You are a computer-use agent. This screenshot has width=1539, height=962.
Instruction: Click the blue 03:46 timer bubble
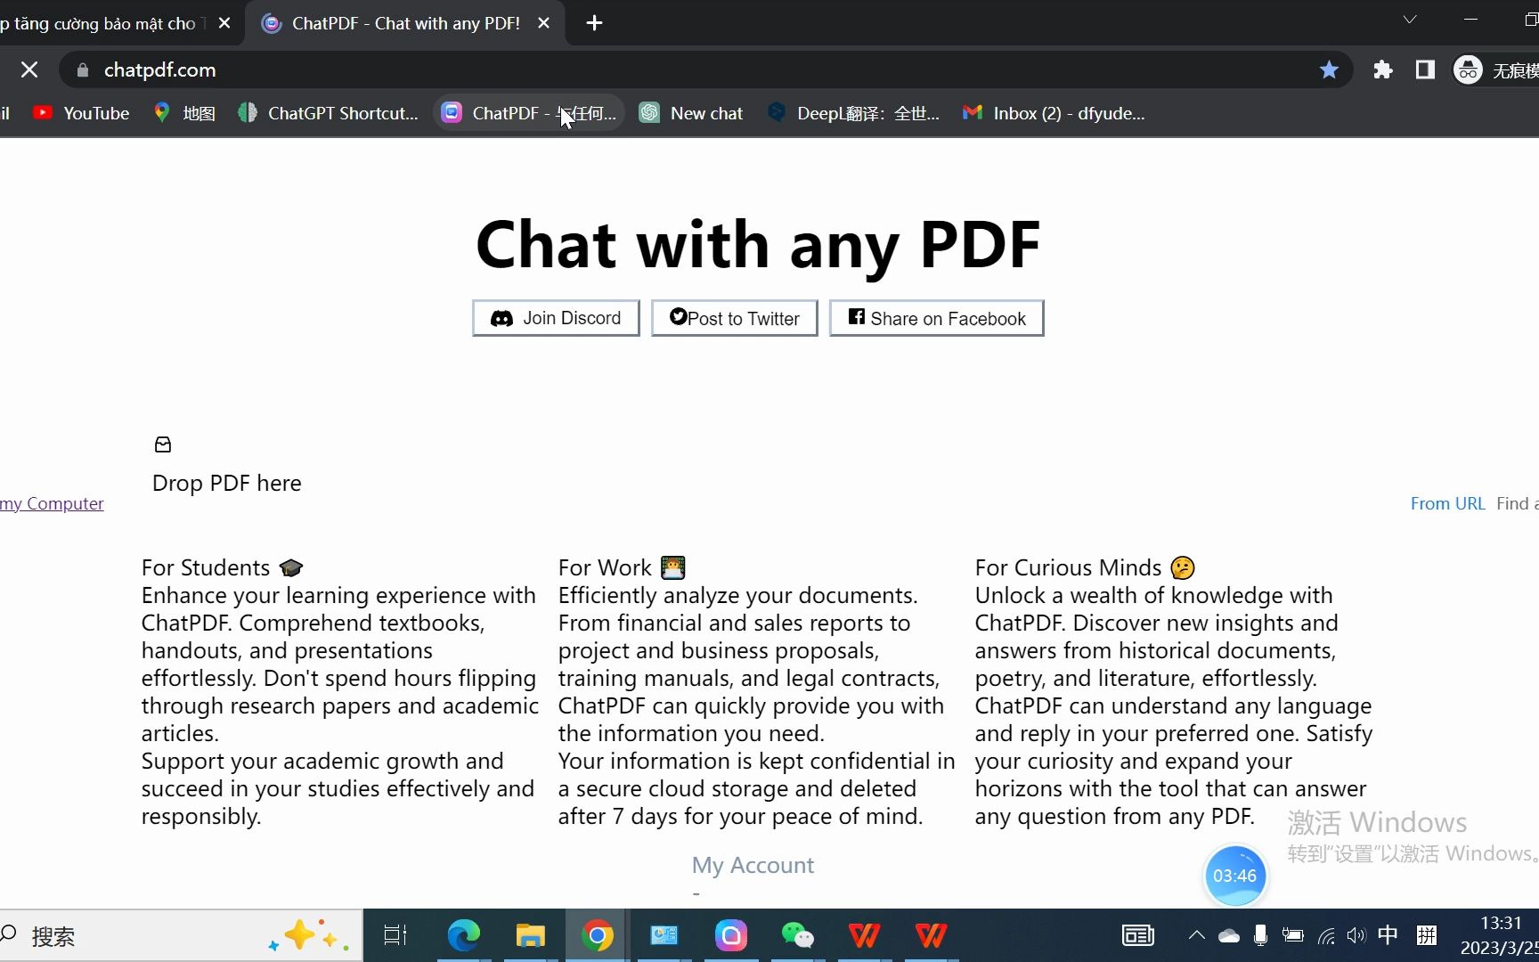coord(1234,876)
